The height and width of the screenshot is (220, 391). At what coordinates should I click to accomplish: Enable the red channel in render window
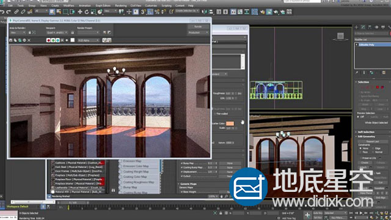coord(48,40)
